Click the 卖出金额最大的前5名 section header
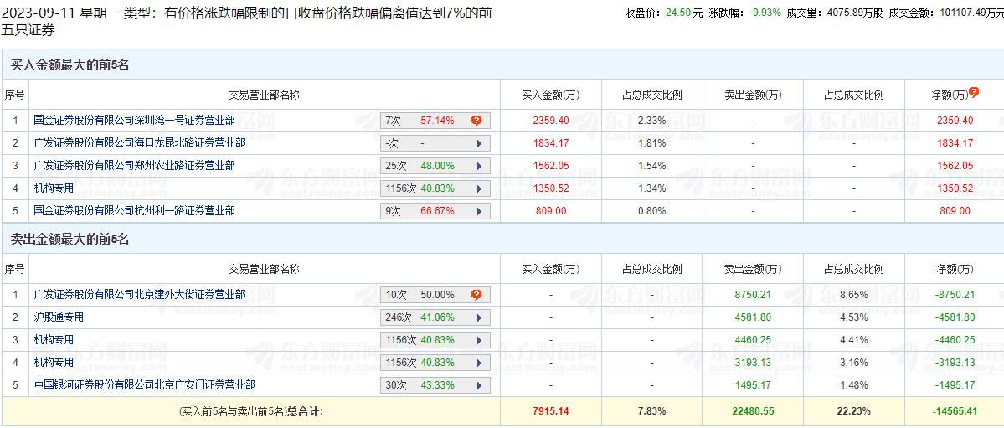The width and height of the screenshot is (1004, 428). click(70, 240)
